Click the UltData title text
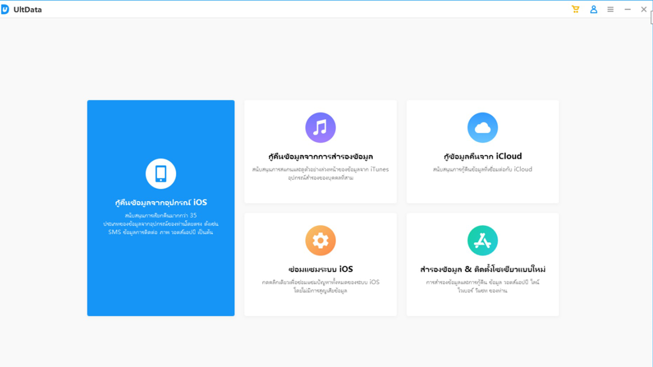 (28, 10)
